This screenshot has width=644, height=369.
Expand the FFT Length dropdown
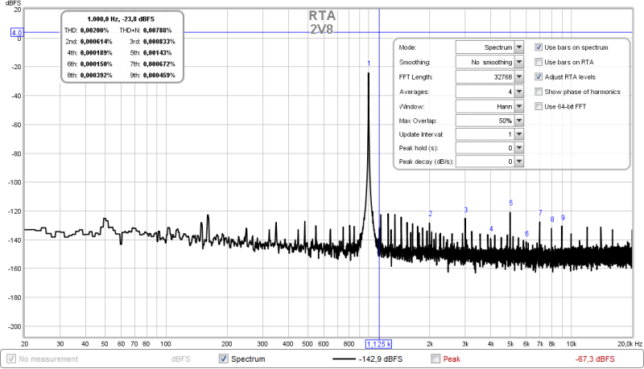tap(518, 77)
